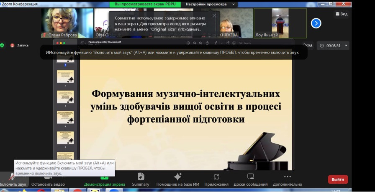Toggle the PDF viewer sidebar button

pyautogui.click(x=82, y=43)
